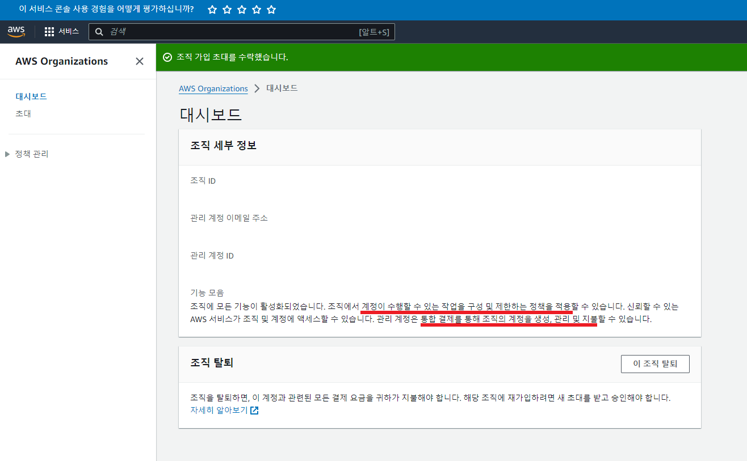Click the external link icon beside 자세히 알아보기
Viewport: 747px width, 461px height.
[x=254, y=411]
